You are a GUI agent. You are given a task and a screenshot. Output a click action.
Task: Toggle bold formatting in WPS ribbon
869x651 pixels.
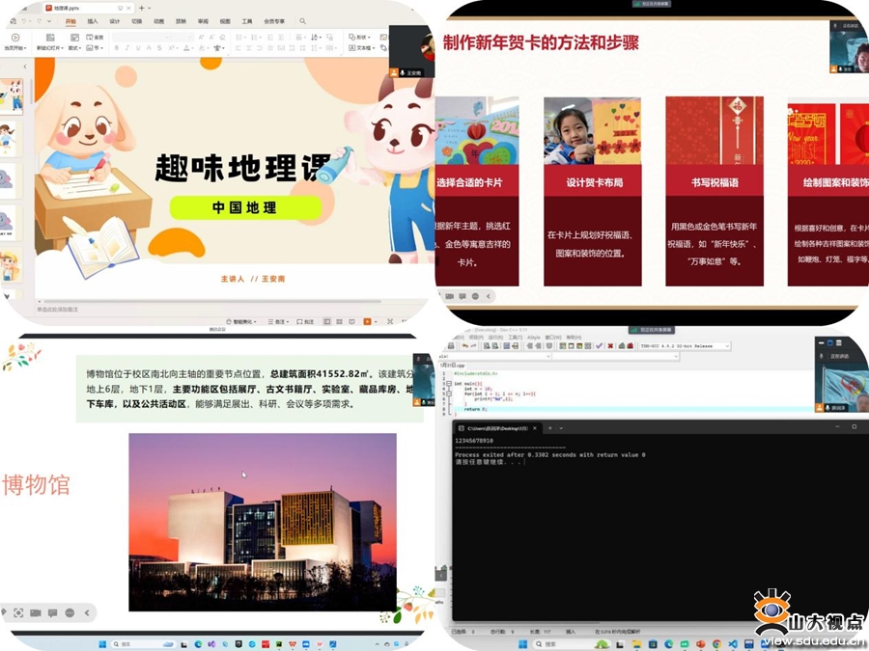[x=117, y=46]
